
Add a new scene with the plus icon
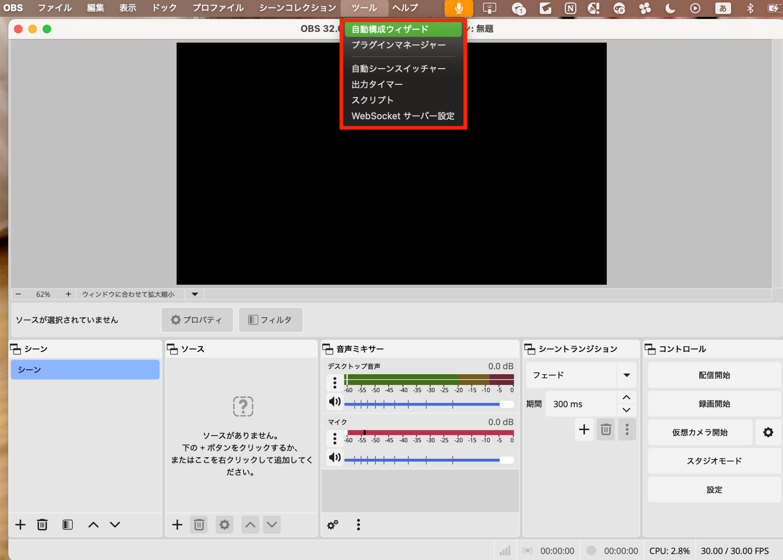(20, 524)
